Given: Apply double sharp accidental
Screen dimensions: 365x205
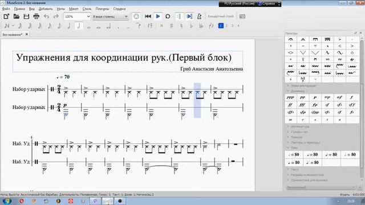Looking at the screenshot, I should click(161, 26).
